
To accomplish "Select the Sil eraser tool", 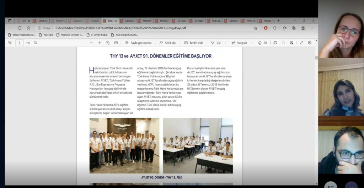I will coord(262,43).
